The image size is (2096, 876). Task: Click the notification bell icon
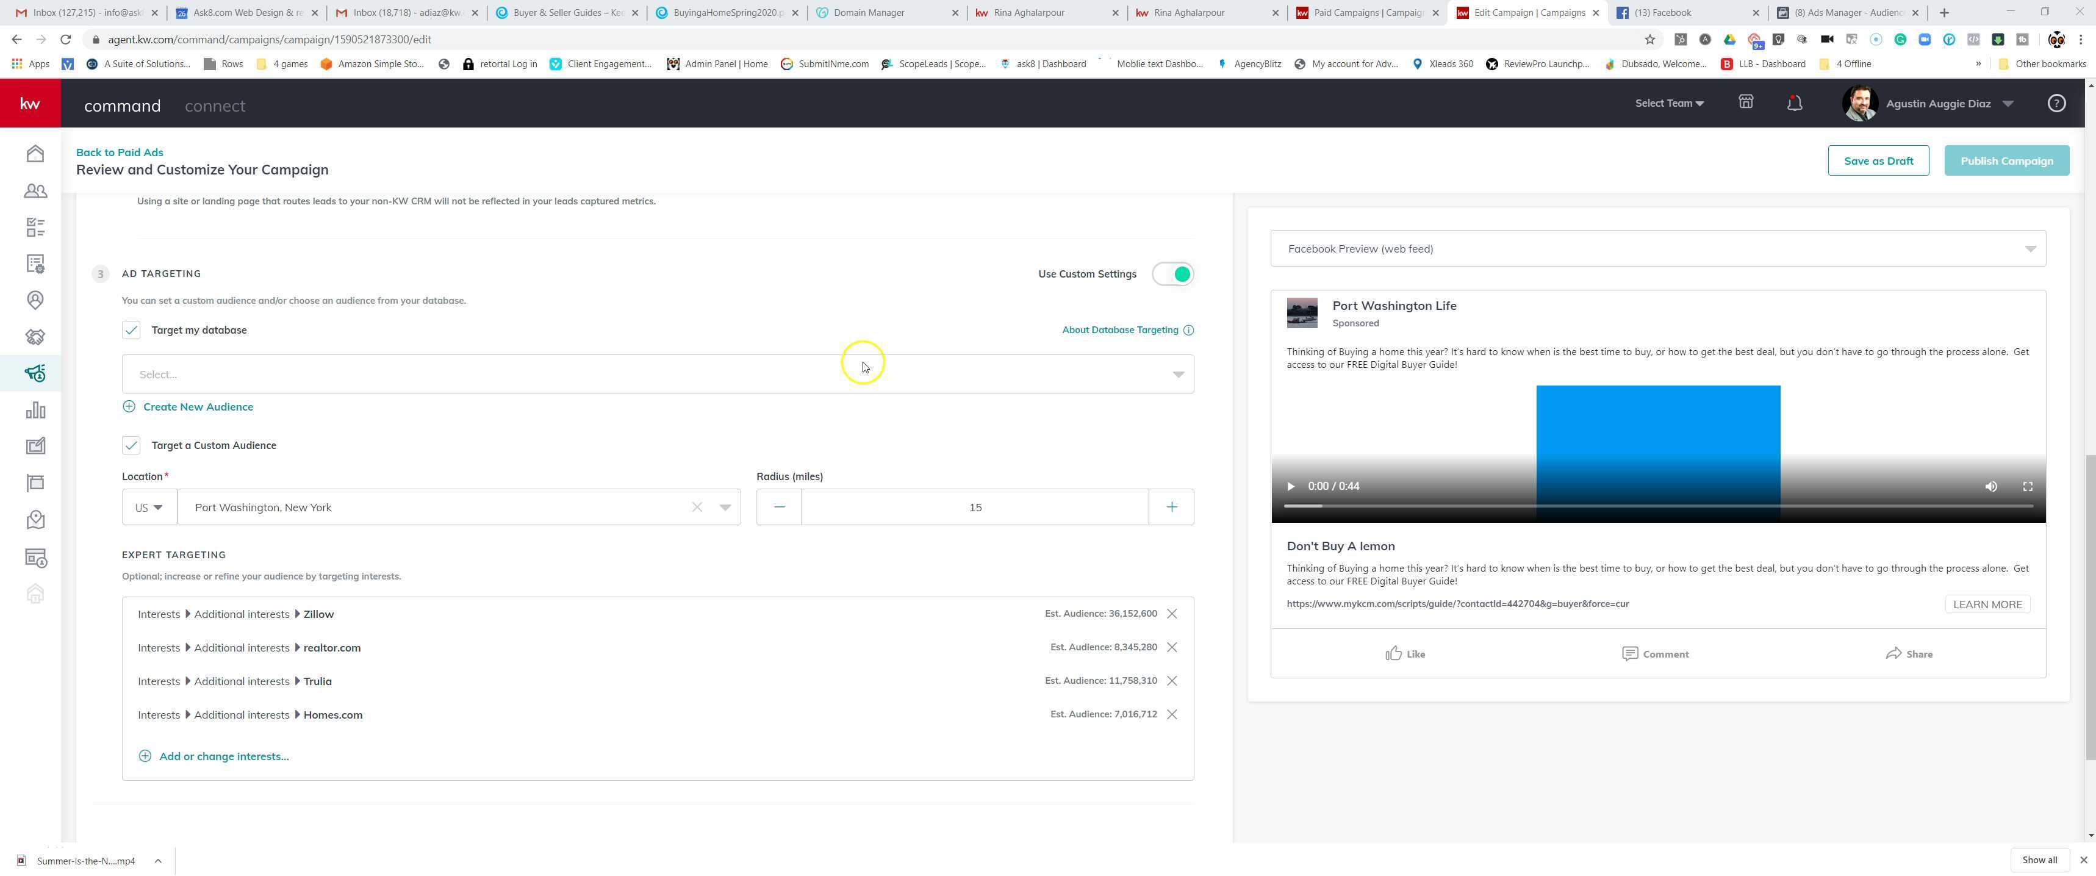click(x=1794, y=103)
